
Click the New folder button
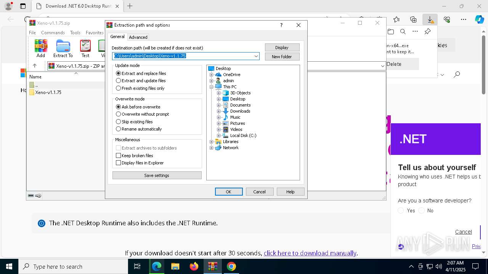[x=282, y=57]
